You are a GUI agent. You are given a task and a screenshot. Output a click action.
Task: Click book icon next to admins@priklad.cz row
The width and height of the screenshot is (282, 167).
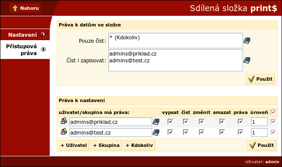(156, 122)
